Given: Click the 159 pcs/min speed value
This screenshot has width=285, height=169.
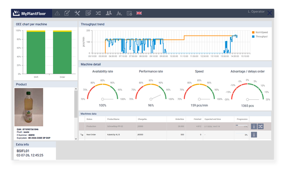Looking at the screenshot, I should (x=199, y=105).
